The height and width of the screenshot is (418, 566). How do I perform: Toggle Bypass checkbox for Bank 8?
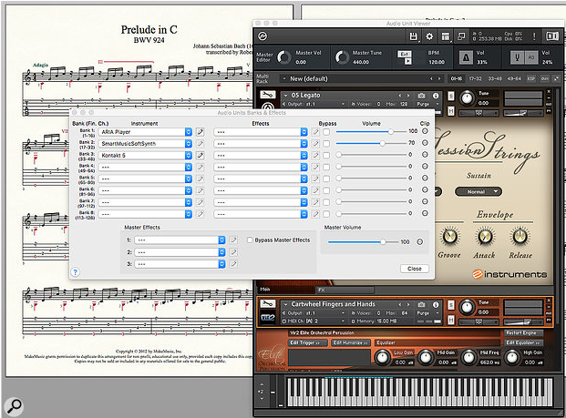point(326,214)
